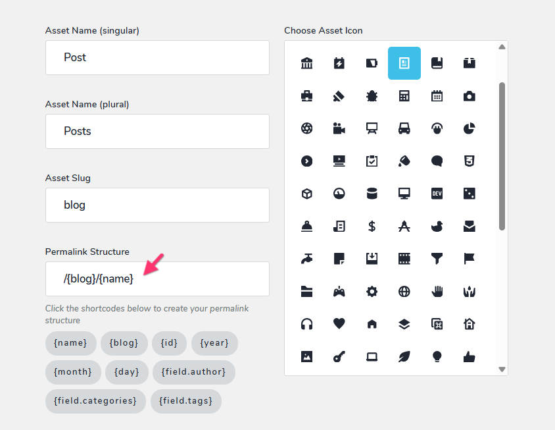Add the {field.categories} shortcode
Screen dimensions: 555x430
(x=95, y=401)
